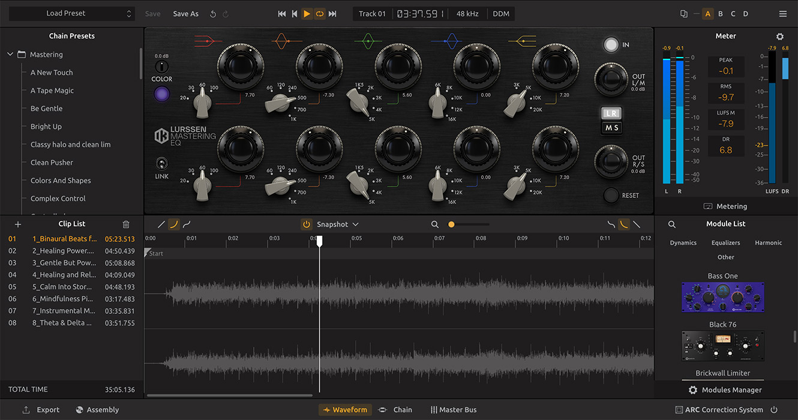Switch to the Master Bus tab
This screenshot has width=798, height=420.
click(x=453, y=409)
